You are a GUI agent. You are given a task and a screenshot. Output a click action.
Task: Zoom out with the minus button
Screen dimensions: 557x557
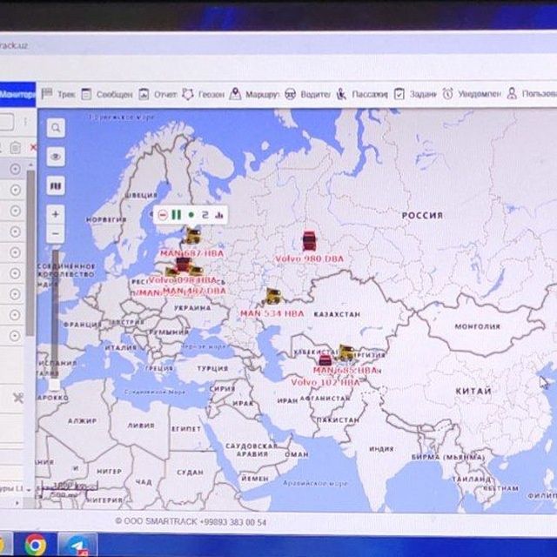(56, 234)
